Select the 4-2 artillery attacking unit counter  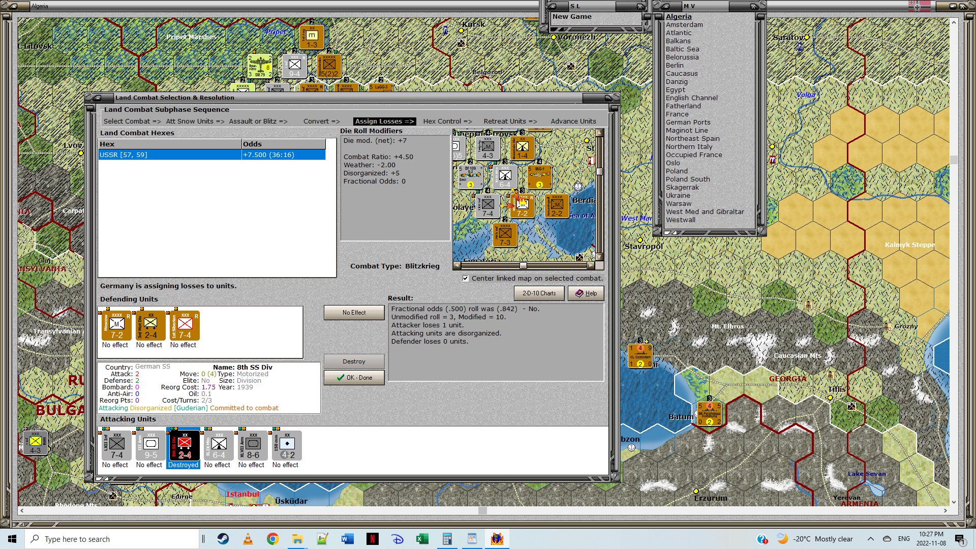(x=287, y=446)
